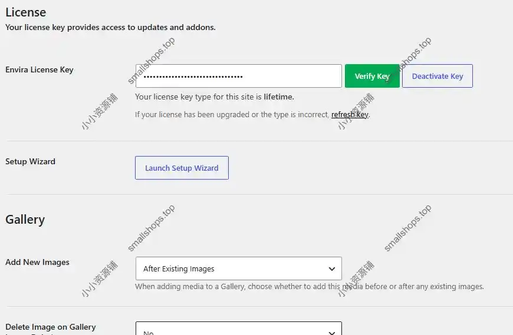This screenshot has width=513, height=335.
Task: Expand the Delete Image on Gallery dropdown
Action: (x=238, y=329)
